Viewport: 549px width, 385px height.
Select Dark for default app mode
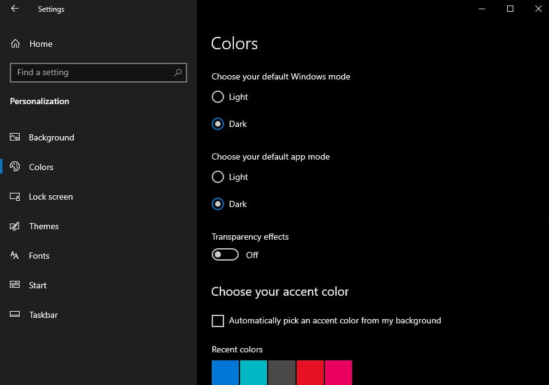click(x=218, y=204)
